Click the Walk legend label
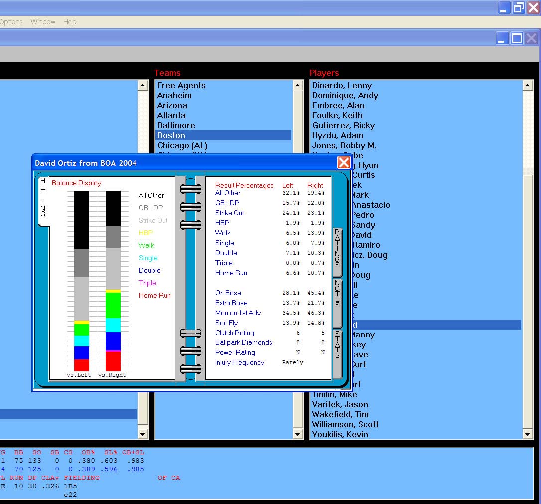 coord(146,245)
